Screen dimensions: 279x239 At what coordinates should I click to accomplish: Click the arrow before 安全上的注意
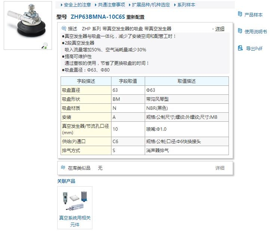click(62, 5)
